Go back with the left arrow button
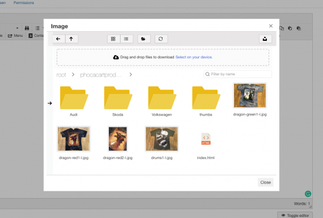 [x=58, y=39]
